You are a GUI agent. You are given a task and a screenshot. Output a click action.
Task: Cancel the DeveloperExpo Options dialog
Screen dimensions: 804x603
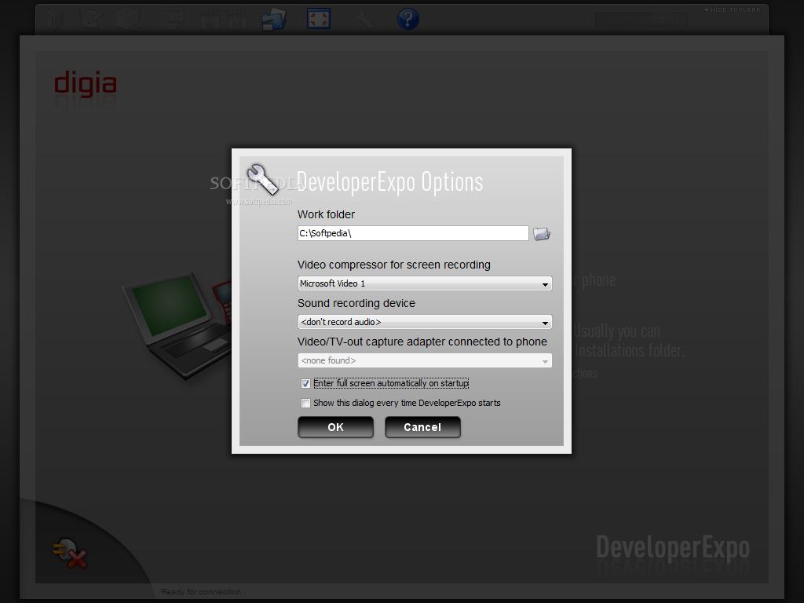click(422, 427)
